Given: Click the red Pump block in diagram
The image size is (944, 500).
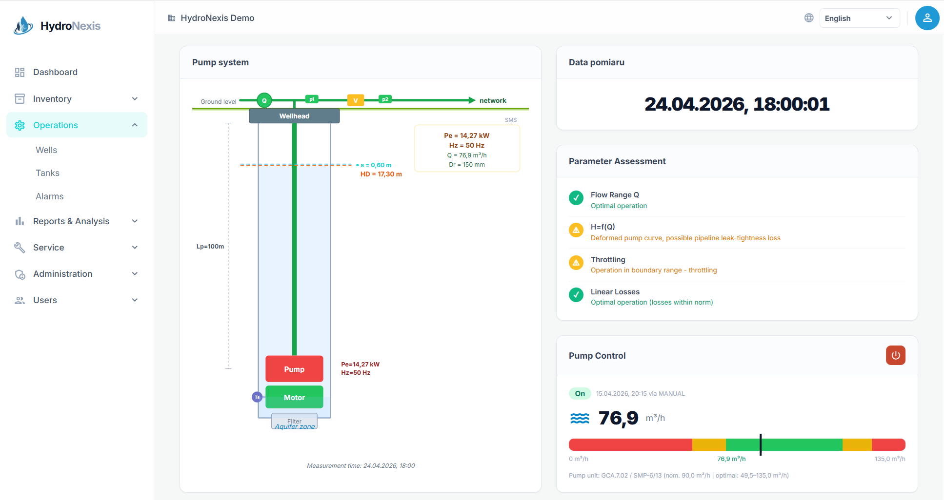Looking at the screenshot, I should tap(294, 369).
